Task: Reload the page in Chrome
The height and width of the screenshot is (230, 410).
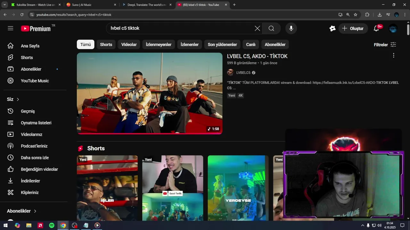Action: (22, 15)
